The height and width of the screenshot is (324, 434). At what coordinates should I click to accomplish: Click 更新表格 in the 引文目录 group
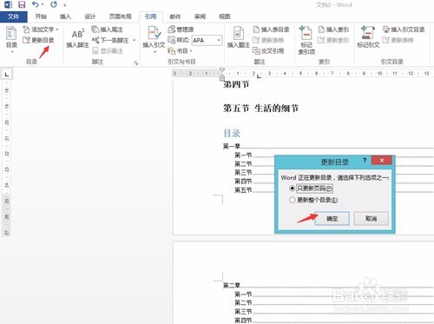398,40
